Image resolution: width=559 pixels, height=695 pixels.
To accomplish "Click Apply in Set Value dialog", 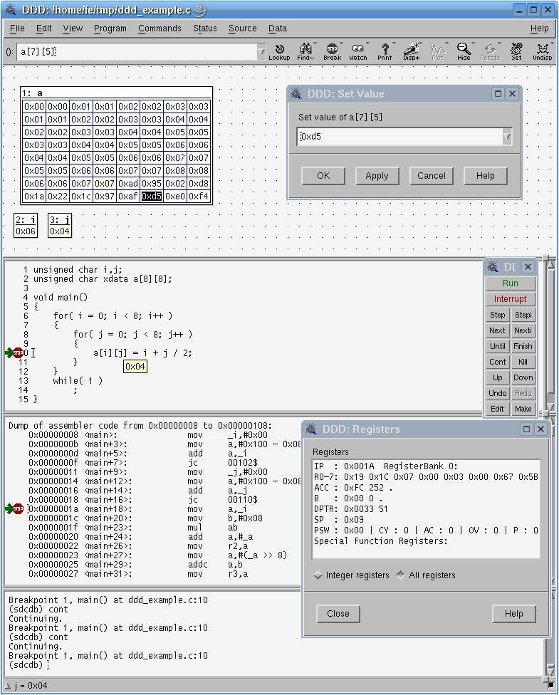I will (x=377, y=175).
